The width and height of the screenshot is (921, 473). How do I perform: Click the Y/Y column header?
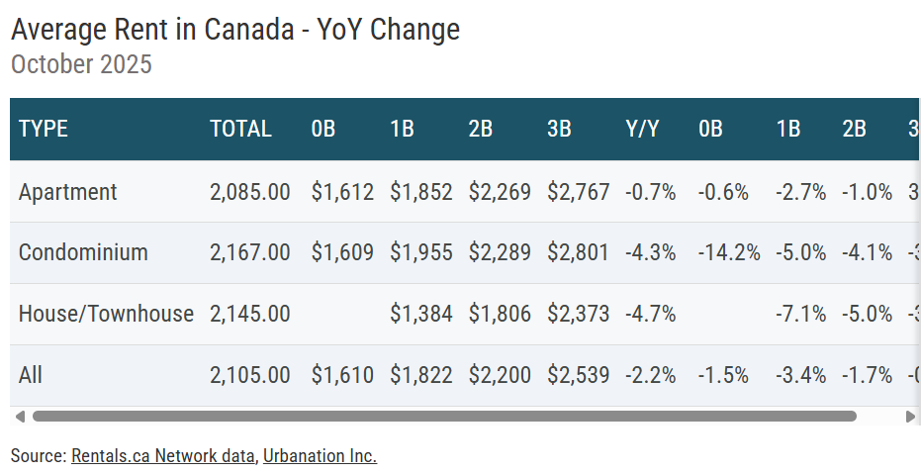point(642,129)
